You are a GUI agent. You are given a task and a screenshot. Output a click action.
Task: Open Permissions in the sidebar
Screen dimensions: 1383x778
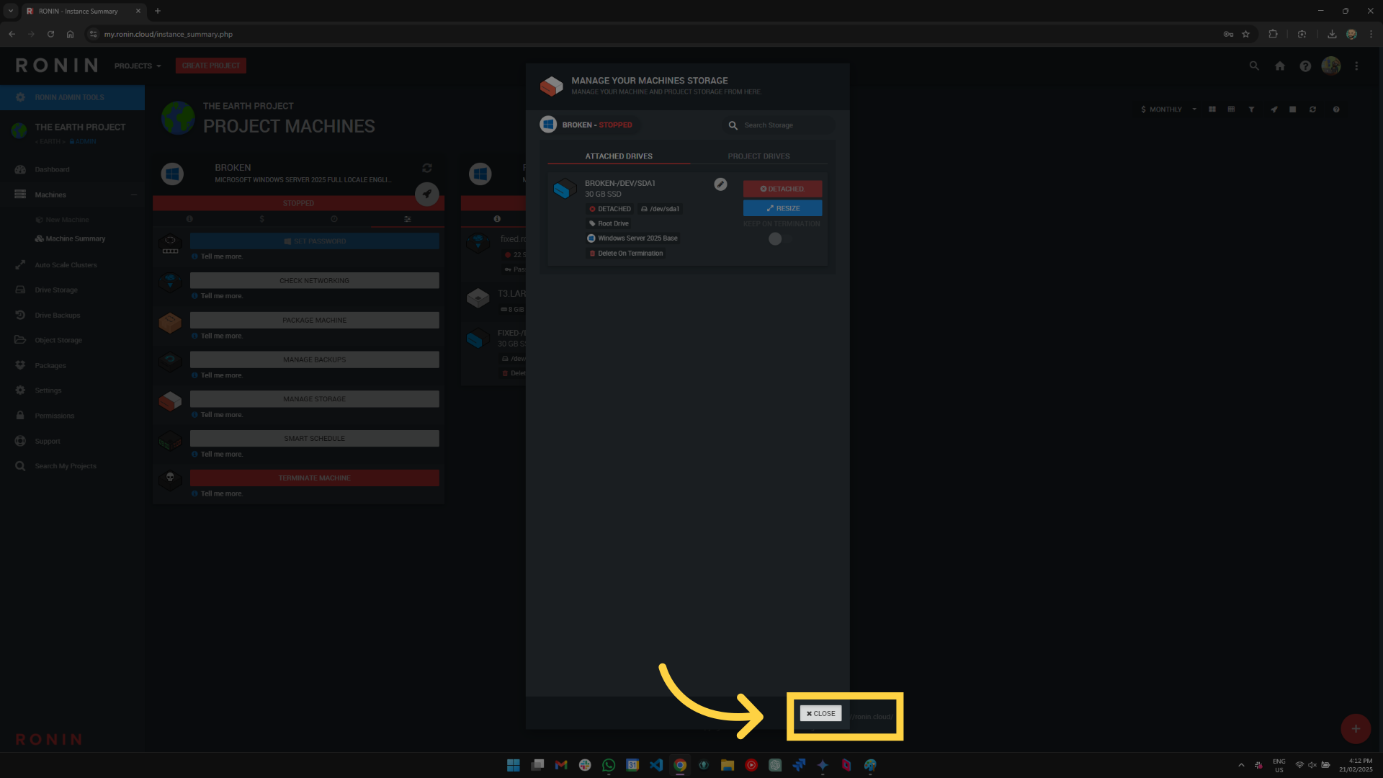point(55,416)
